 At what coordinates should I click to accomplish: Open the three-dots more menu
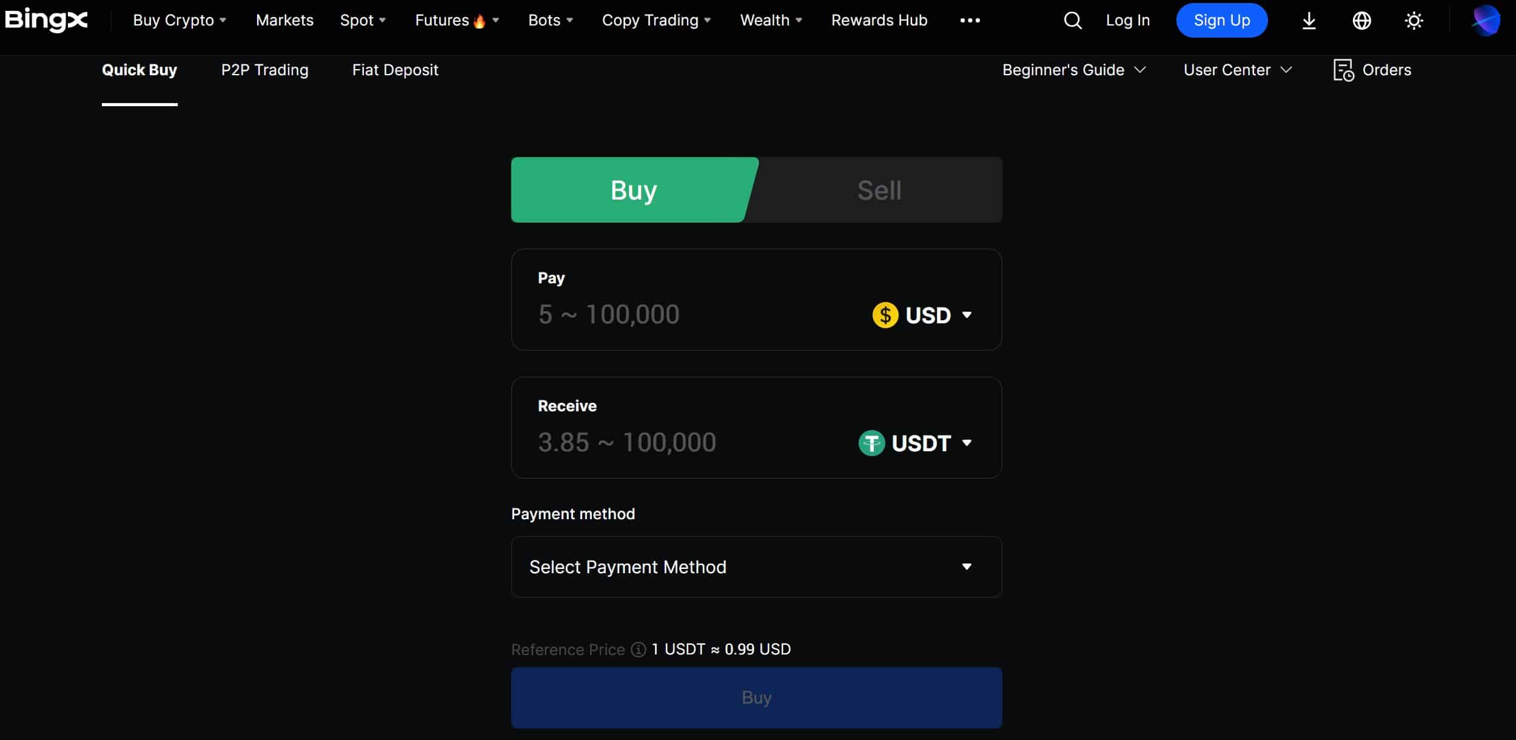click(970, 21)
